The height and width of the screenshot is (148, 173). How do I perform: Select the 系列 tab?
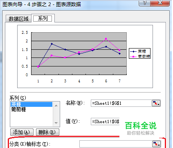(x=43, y=18)
